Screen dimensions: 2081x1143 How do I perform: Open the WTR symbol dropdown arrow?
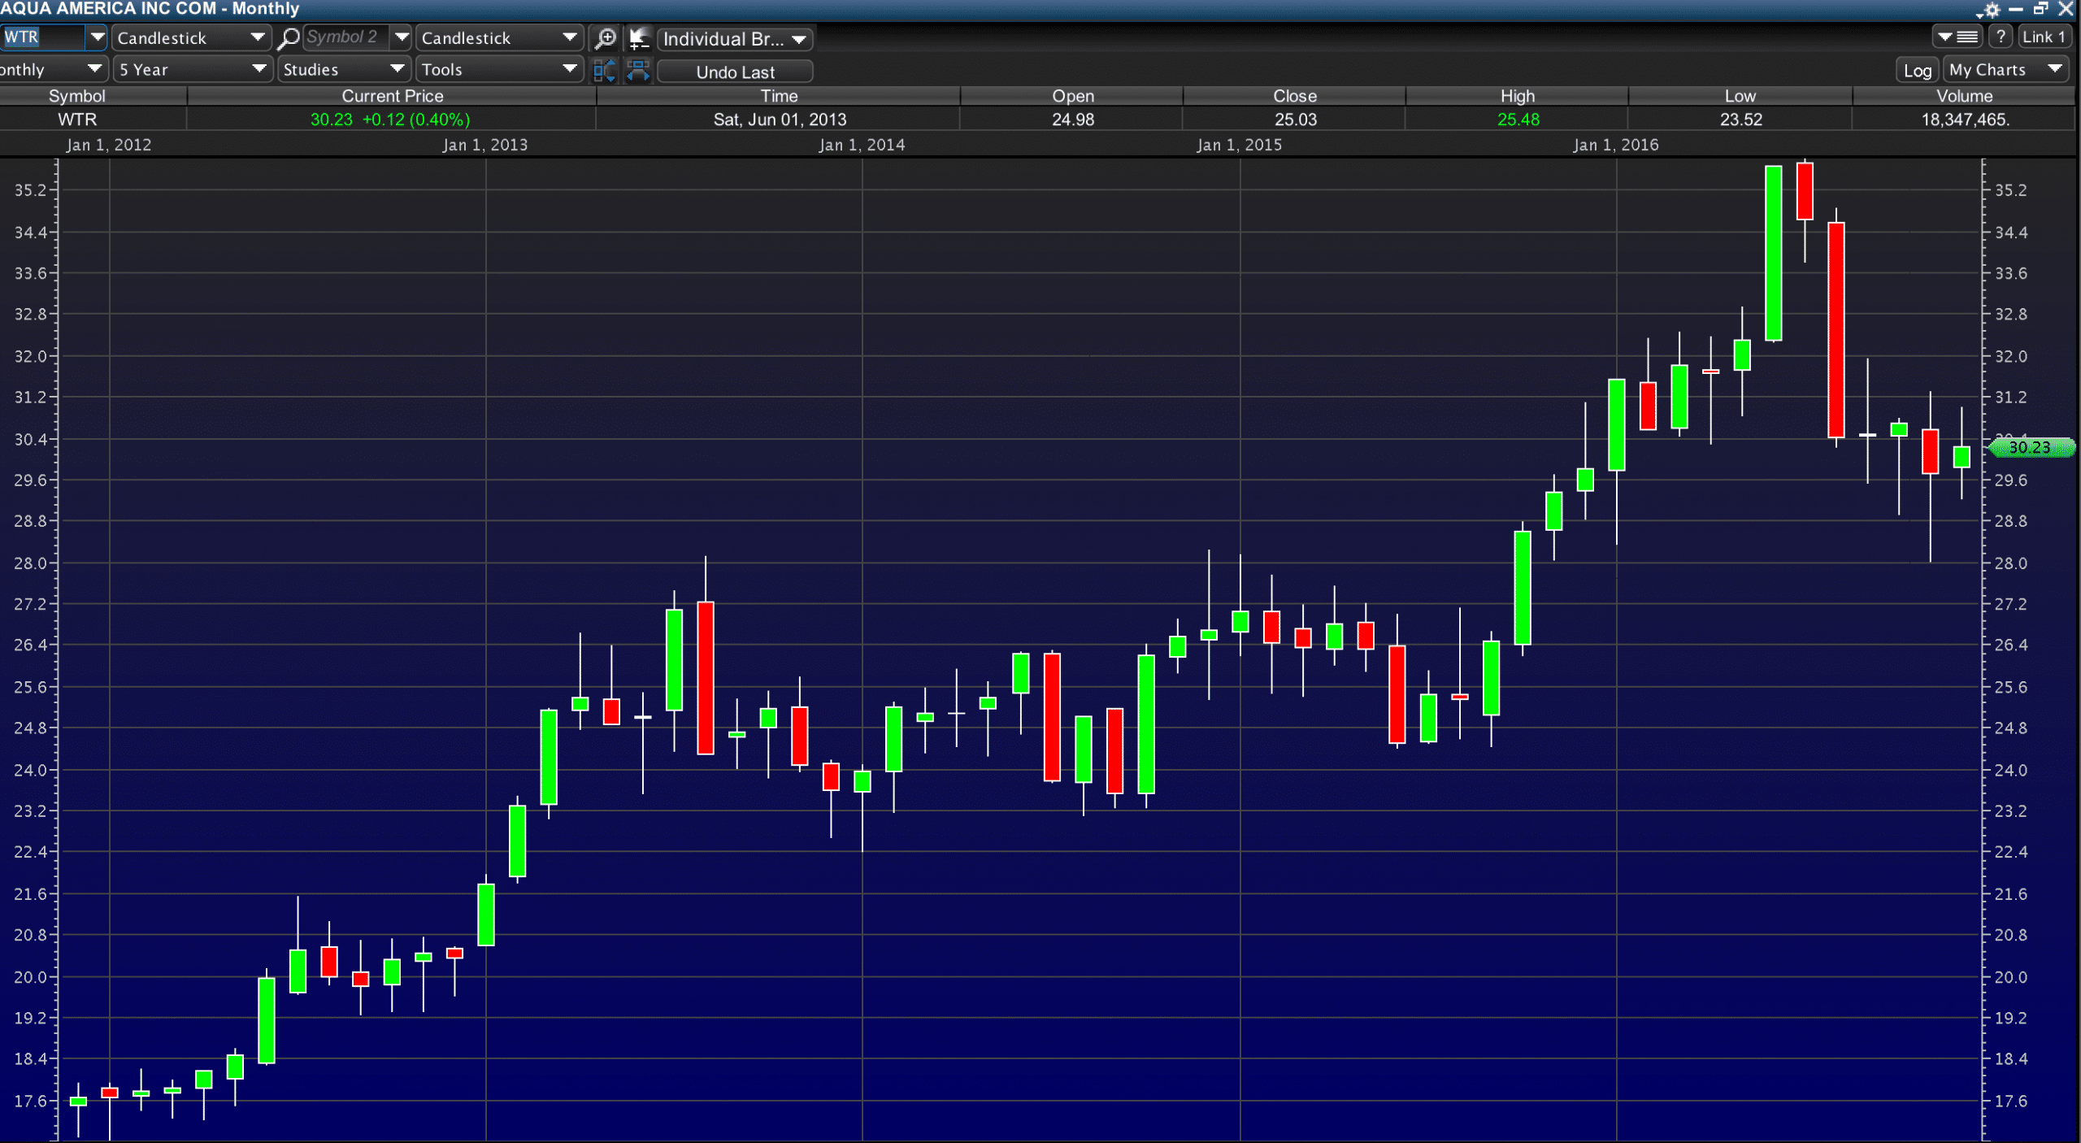pyautogui.click(x=97, y=37)
